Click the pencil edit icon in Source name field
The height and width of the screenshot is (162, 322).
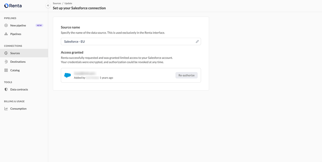(x=197, y=42)
